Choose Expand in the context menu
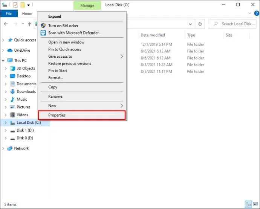Viewport: 260px width, 209px height. [82, 17]
